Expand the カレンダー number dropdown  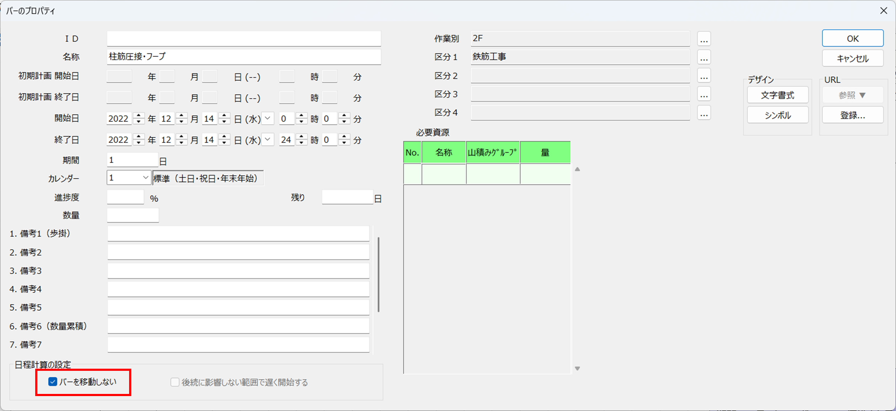(x=145, y=177)
